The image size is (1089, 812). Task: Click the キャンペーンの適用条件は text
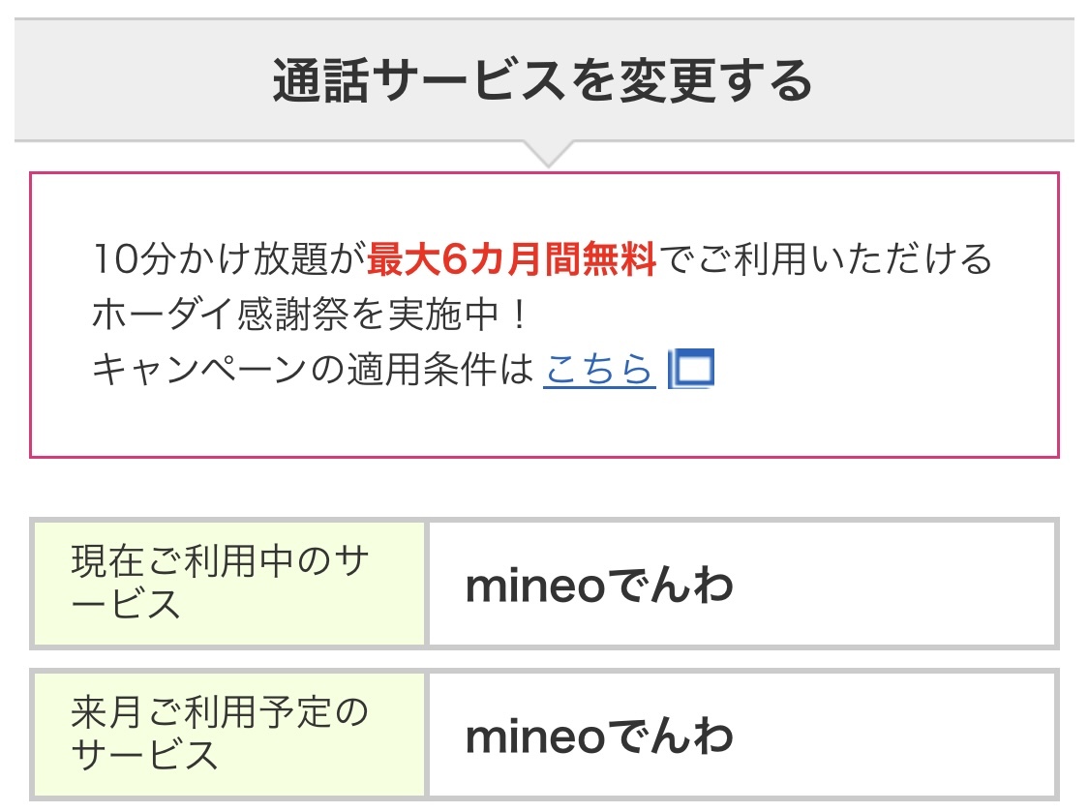pyautogui.click(x=312, y=370)
